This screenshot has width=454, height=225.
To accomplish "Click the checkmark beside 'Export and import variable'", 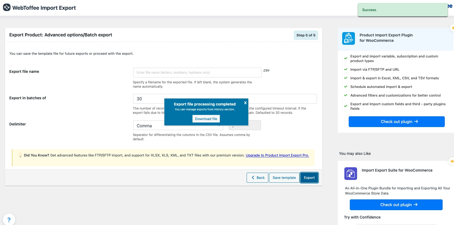I will [346, 58].
